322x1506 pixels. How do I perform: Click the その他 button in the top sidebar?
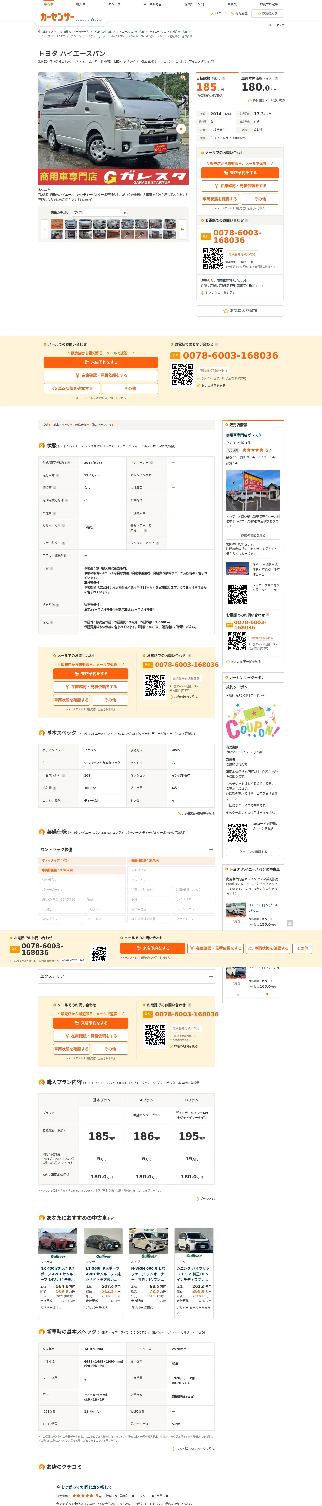click(x=260, y=199)
